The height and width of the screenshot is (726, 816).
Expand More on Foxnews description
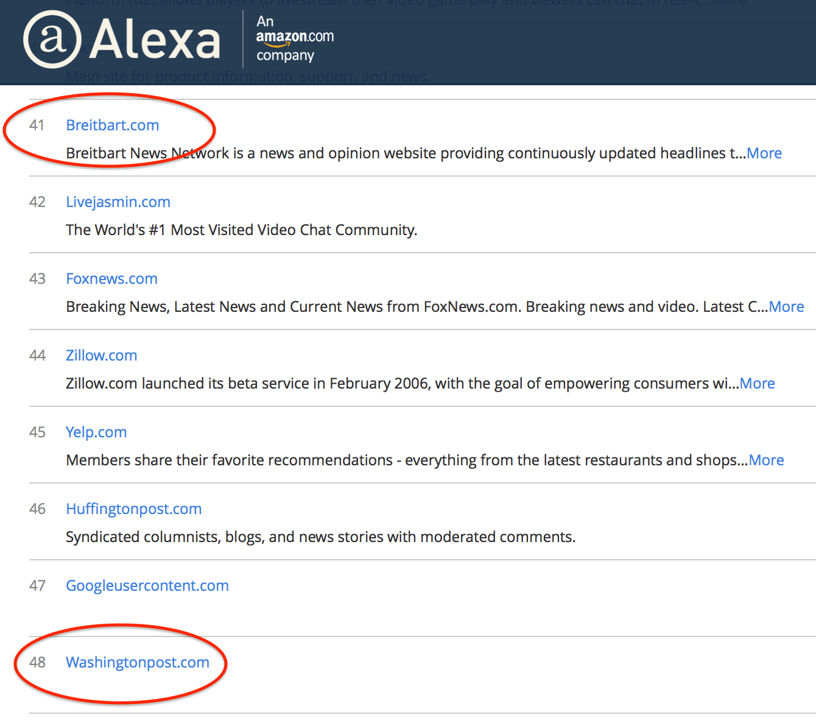[x=786, y=306]
